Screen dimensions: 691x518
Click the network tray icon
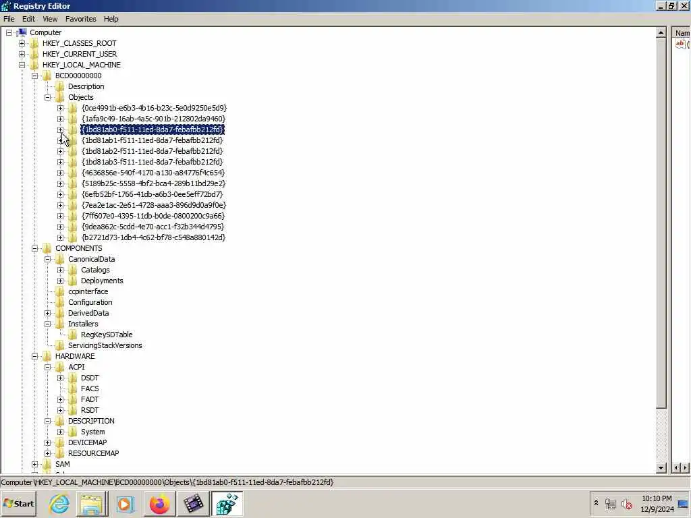point(611,504)
